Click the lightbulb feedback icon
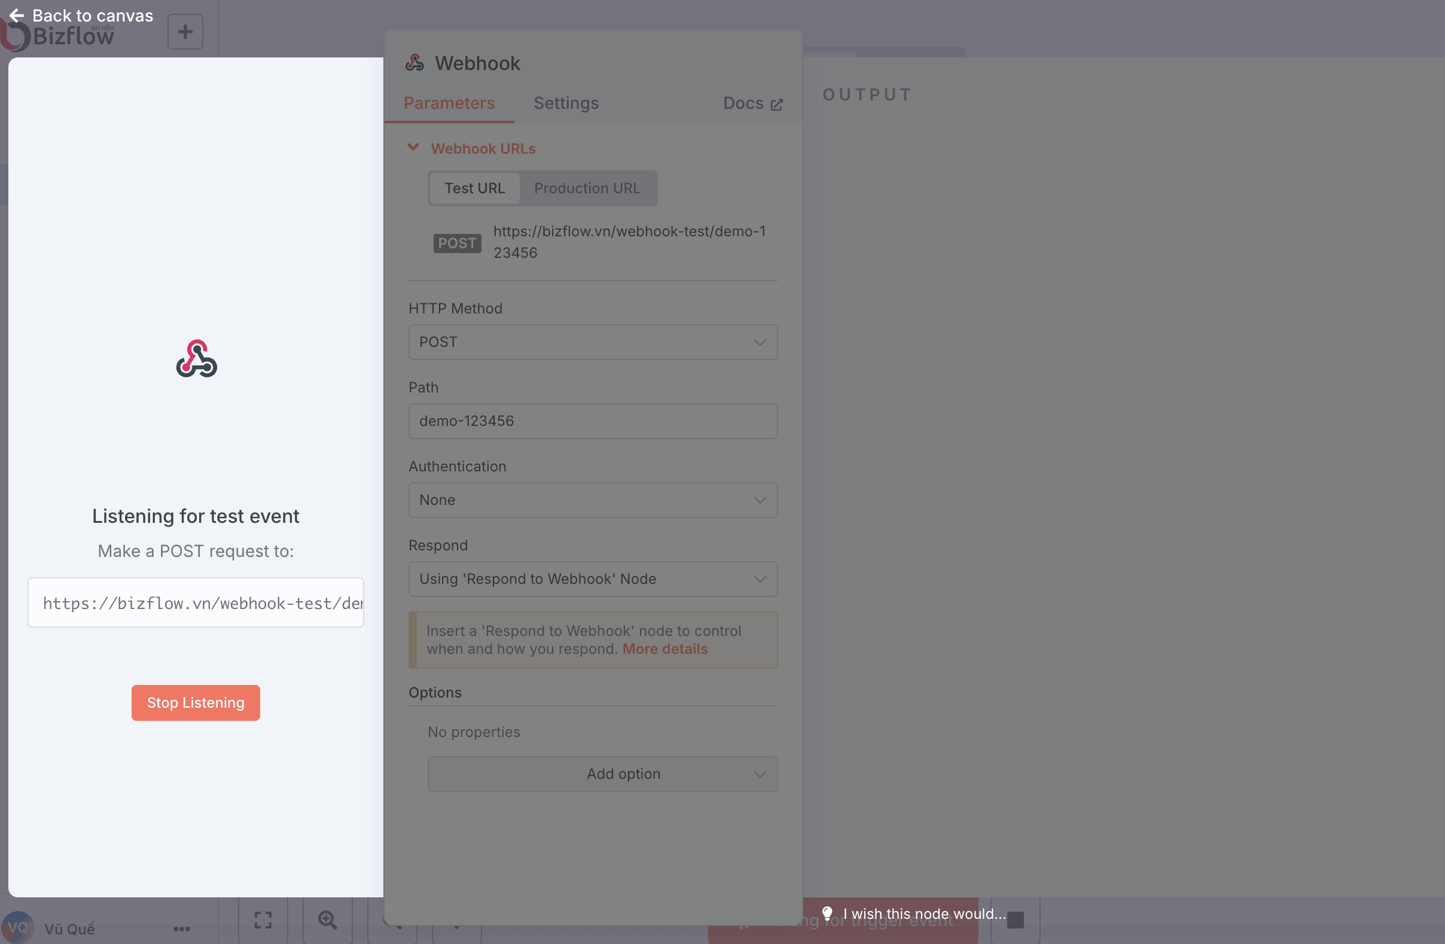The height and width of the screenshot is (944, 1445). (827, 913)
